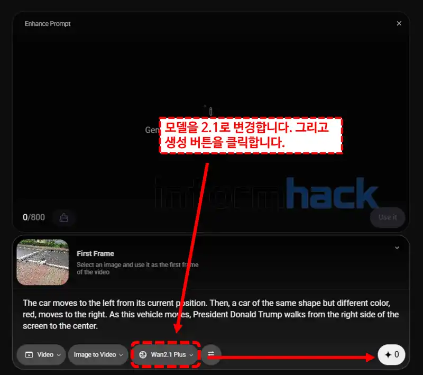
Task: Click the 'Select an image' description text
Action: click(x=137, y=268)
